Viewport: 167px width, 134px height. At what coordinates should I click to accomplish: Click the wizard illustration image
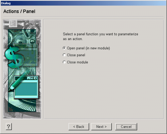pos(22,69)
